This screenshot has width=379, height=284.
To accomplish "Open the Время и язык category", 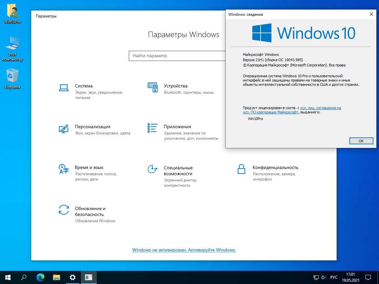I will [88, 173].
